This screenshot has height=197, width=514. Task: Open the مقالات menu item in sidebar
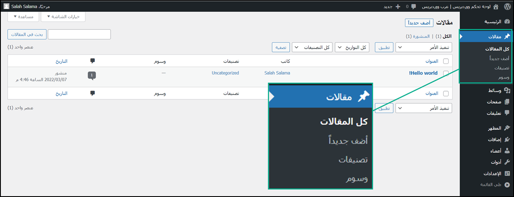(487, 37)
